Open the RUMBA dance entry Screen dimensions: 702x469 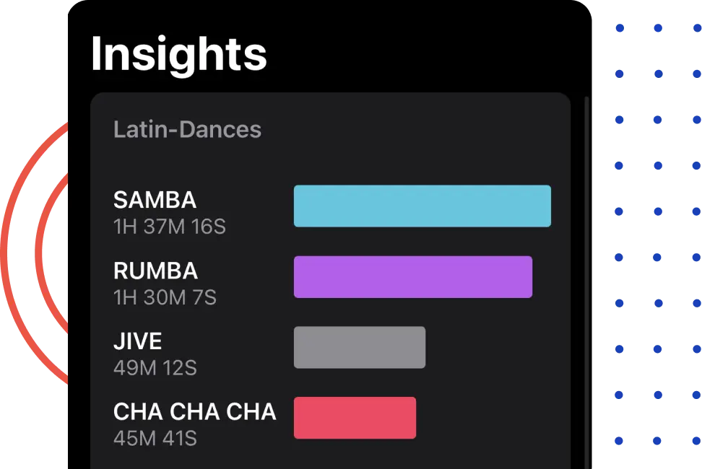tap(155, 271)
